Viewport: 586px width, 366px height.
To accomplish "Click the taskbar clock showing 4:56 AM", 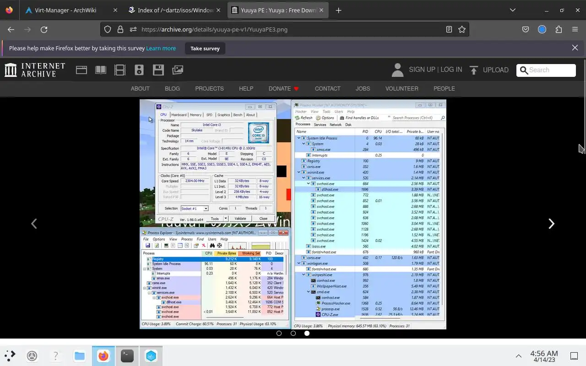I will tap(544, 356).
